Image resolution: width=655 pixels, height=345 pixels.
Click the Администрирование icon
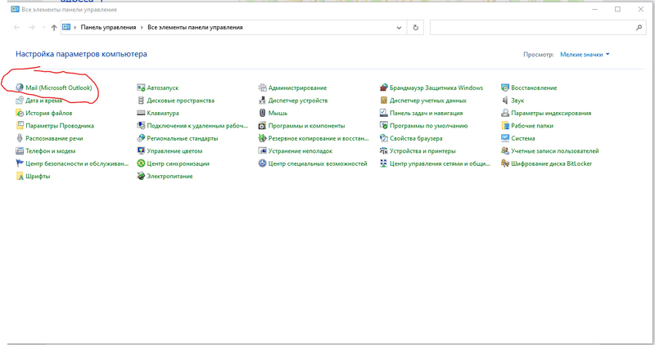tap(263, 87)
